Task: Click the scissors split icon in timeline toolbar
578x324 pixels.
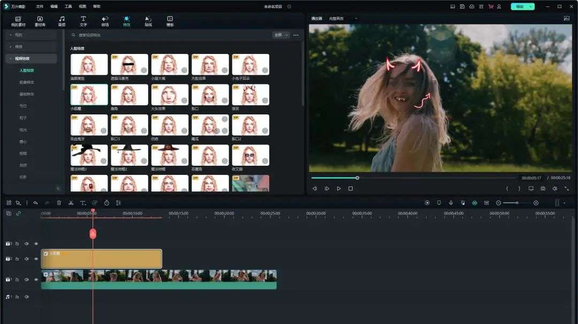Action: pyautogui.click(x=71, y=203)
